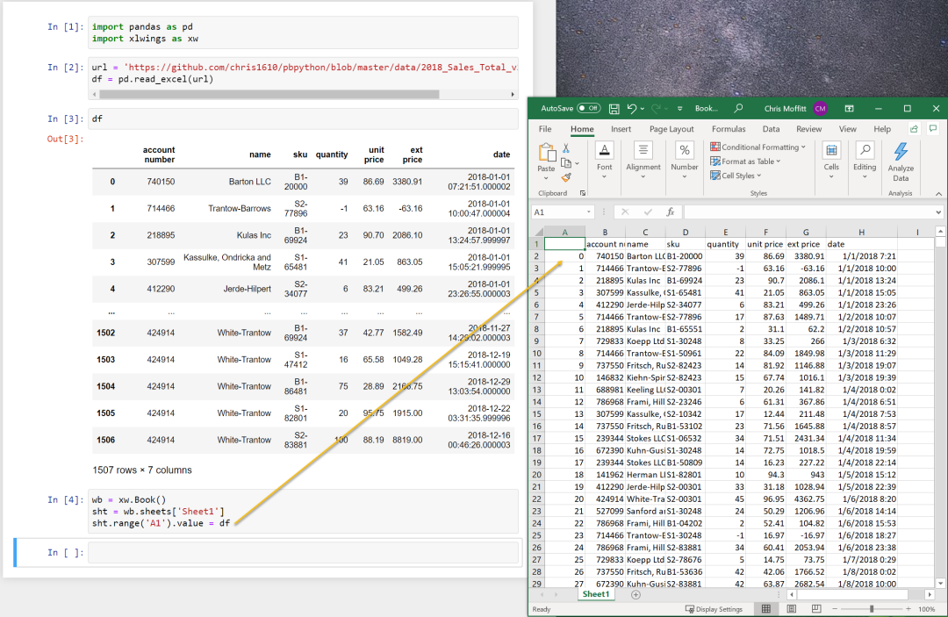
Task: Click the Cut scissors icon
Action: pyautogui.click(x=566, y=148)
